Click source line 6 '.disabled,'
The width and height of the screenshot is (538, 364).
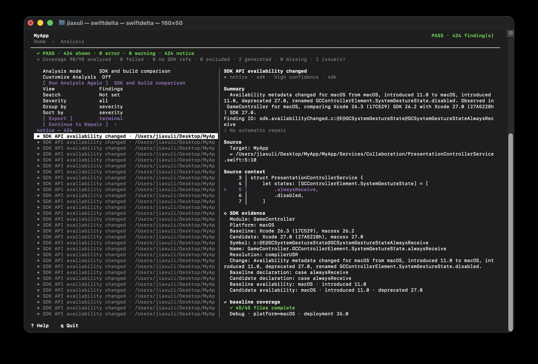pos(289,196)
